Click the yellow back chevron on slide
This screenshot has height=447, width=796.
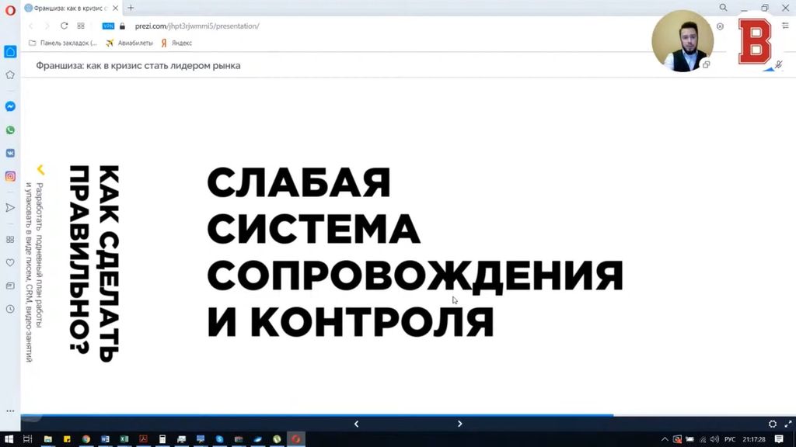(40, 170)
